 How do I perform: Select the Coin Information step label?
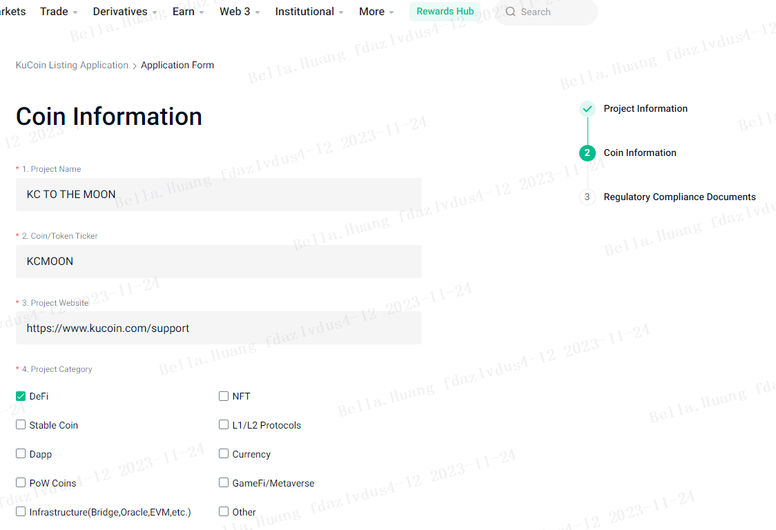640,153
